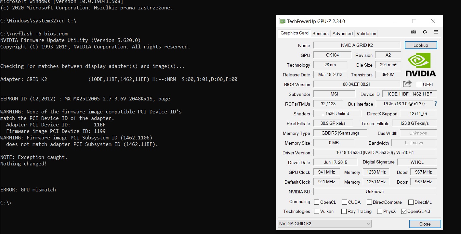Toggle the PhysX checkbox
The image size is (461, 234).
tap(380, 211)
